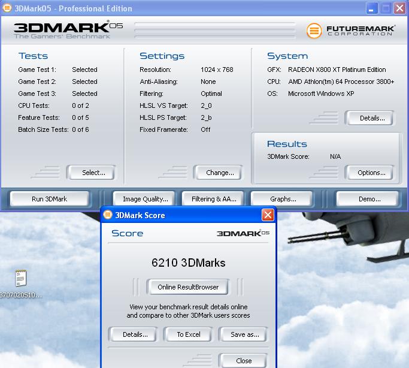Screen dimensions: 409x368
Task: Click Batch Size Tests '0 of 6' value
Action: [80, 129]
